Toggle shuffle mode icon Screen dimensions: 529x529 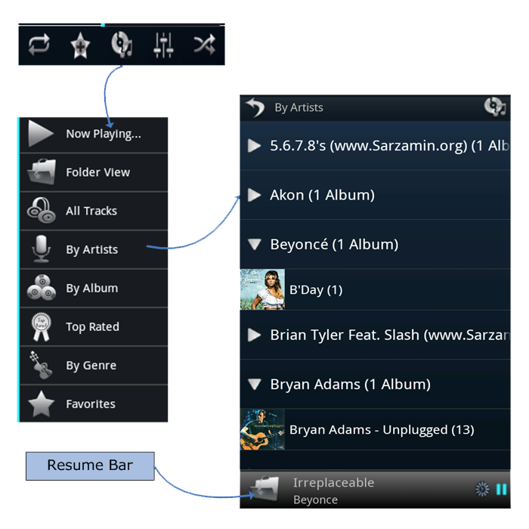(x=205, y=45)
